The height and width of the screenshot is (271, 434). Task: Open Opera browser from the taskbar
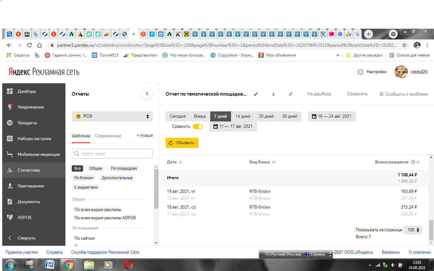point(128,264)
